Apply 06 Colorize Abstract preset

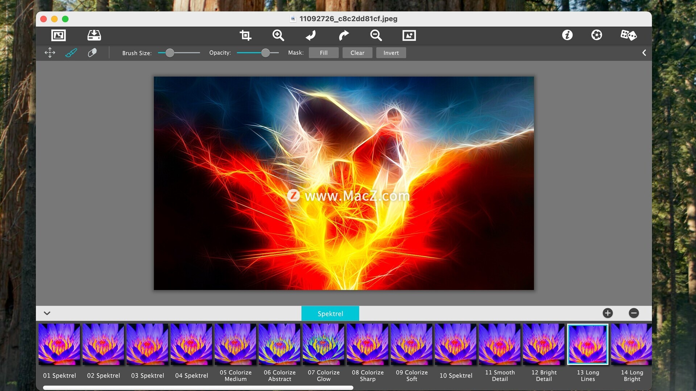click(279, 344)
